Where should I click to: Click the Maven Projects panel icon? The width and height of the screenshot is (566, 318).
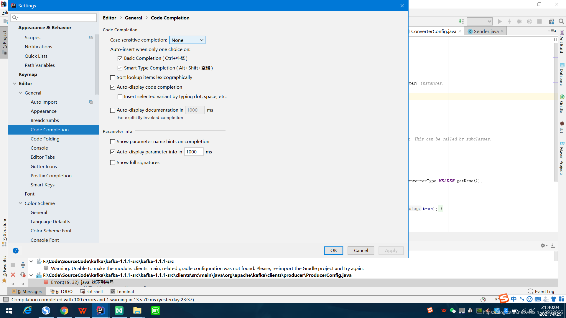point(561,161)
